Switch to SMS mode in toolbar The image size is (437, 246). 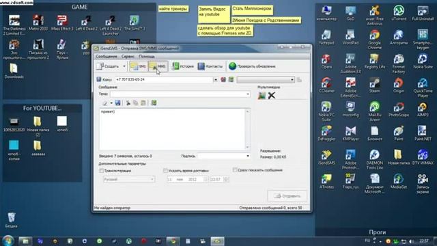tap(139, 66)
